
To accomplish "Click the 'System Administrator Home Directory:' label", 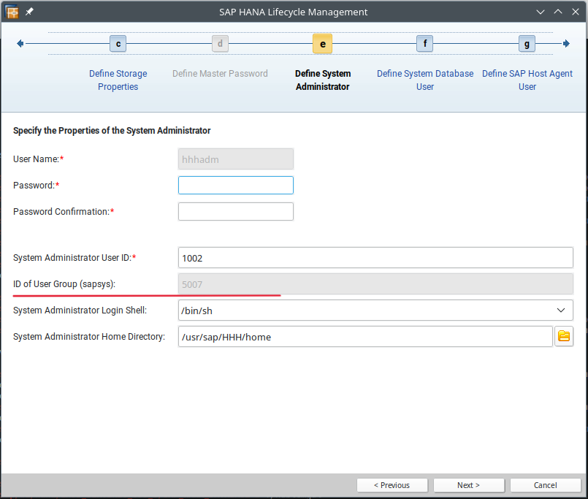I will pos(89,337).
